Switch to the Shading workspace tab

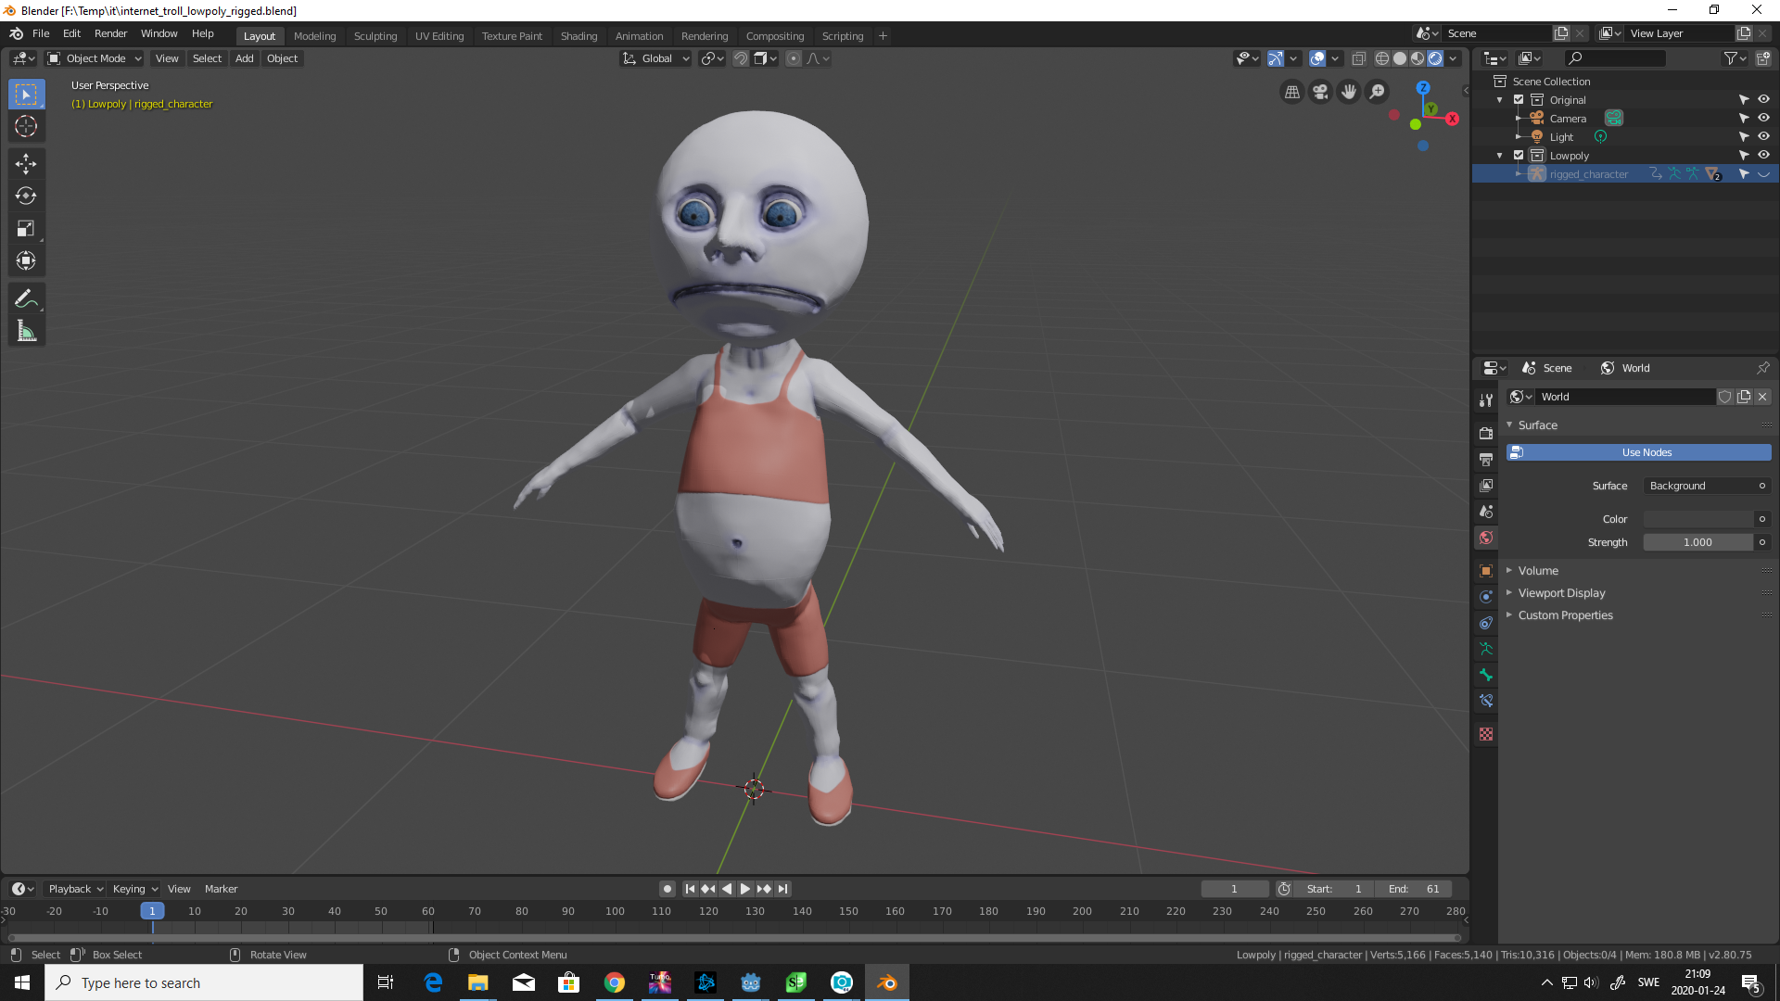pyautogui.click(x=578, y=36)
